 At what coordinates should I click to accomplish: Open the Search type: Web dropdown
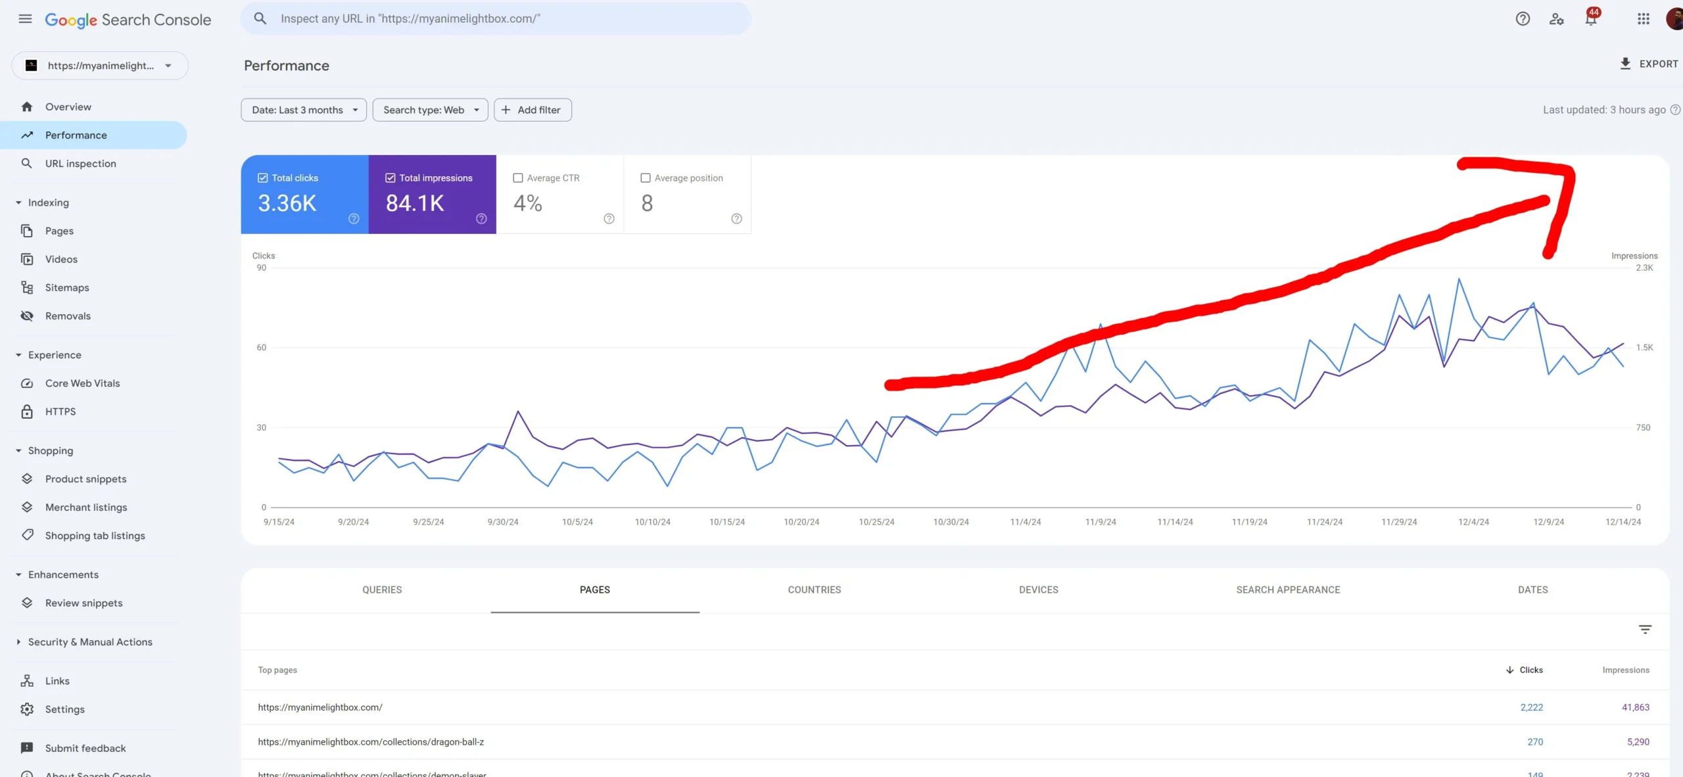click(429, 110)
